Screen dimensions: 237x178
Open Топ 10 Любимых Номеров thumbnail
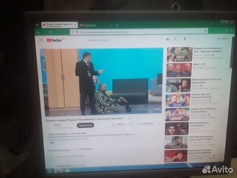177,114
